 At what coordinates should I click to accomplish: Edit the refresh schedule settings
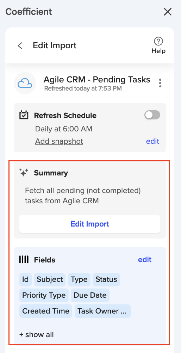tap(152, 141)
